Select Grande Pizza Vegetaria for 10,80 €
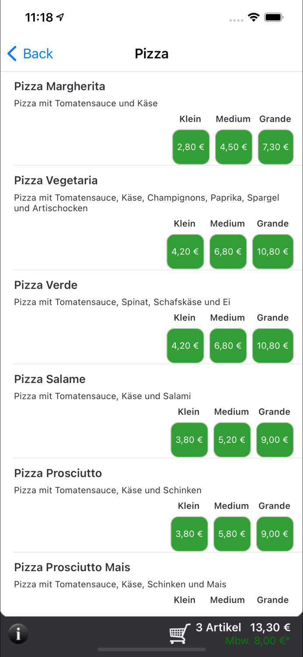 (273, 251)
